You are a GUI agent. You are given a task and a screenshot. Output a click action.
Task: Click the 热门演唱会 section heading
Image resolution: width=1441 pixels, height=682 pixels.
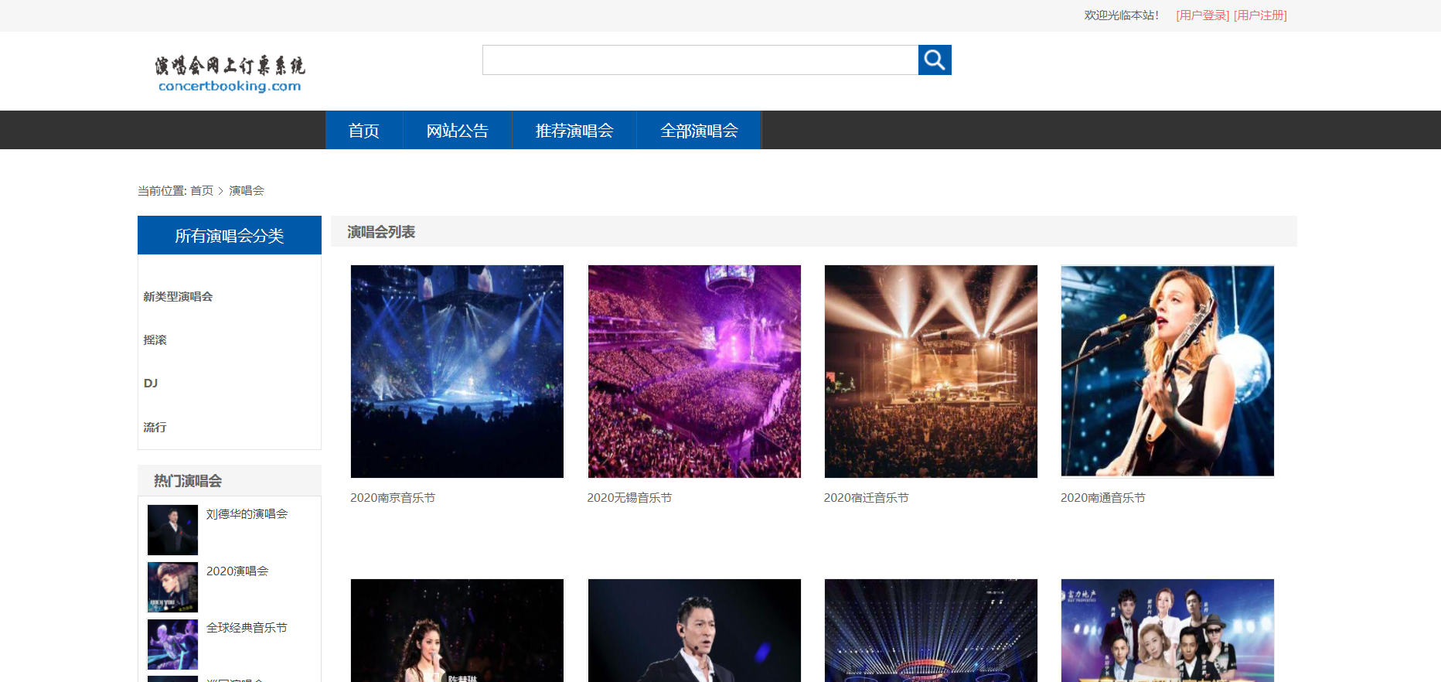188,481
